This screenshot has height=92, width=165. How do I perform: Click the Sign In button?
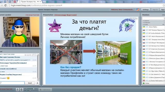click(155, 10)
